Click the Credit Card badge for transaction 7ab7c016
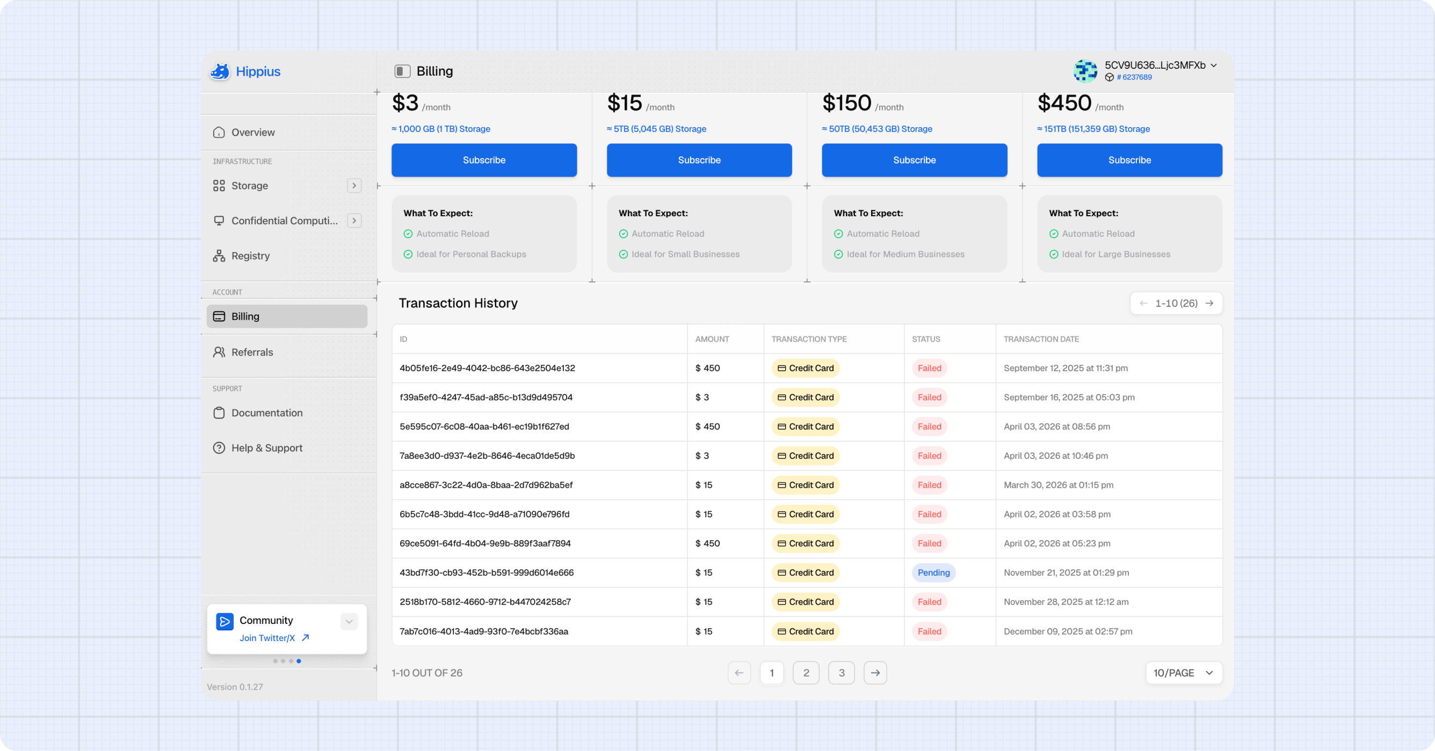The height and width of the screenshot is (751, 1435). [806, 631]
